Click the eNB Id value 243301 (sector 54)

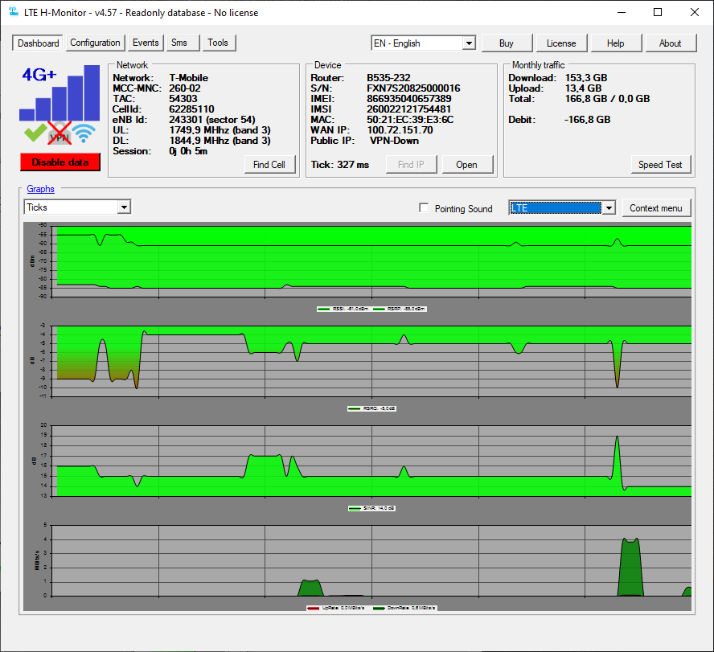coord(212,120)
